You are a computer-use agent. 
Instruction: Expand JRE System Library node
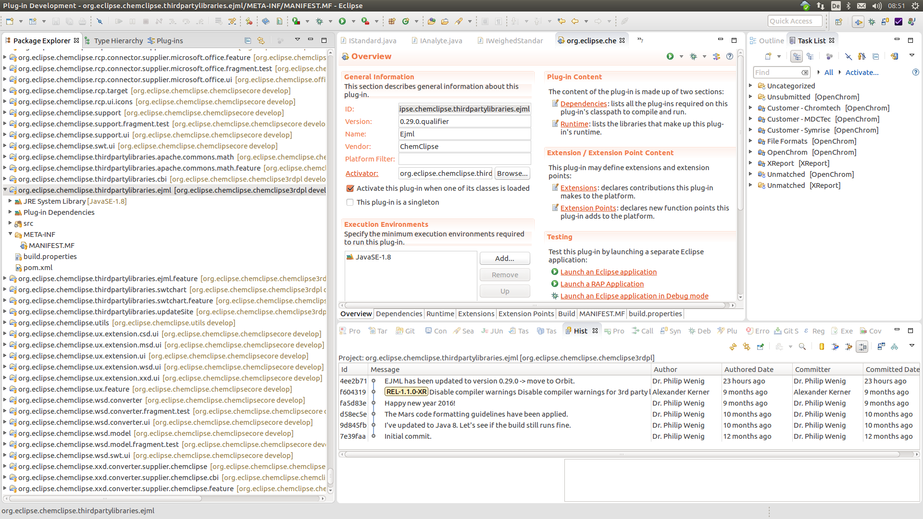point(10,201)
